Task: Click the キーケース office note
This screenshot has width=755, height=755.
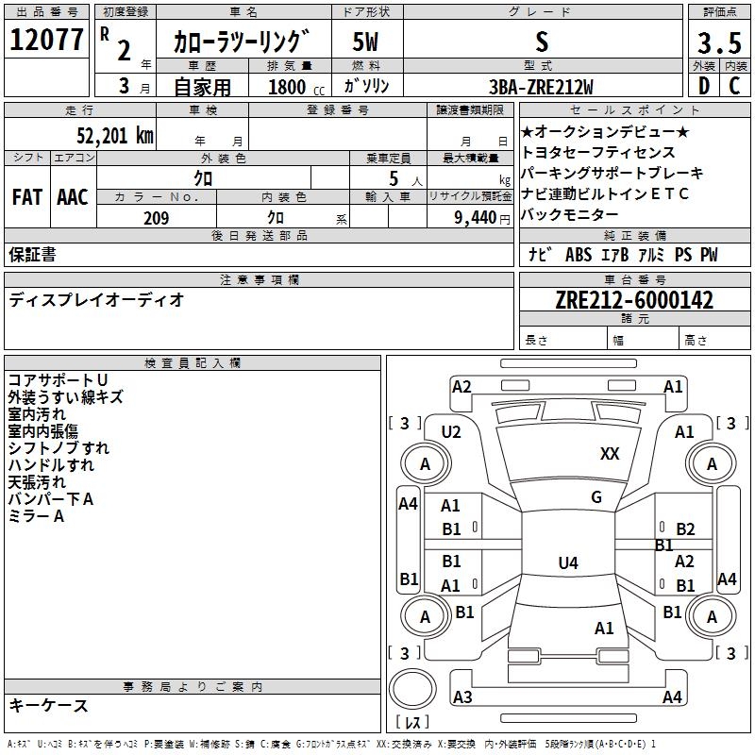Action: click(49, 706)
